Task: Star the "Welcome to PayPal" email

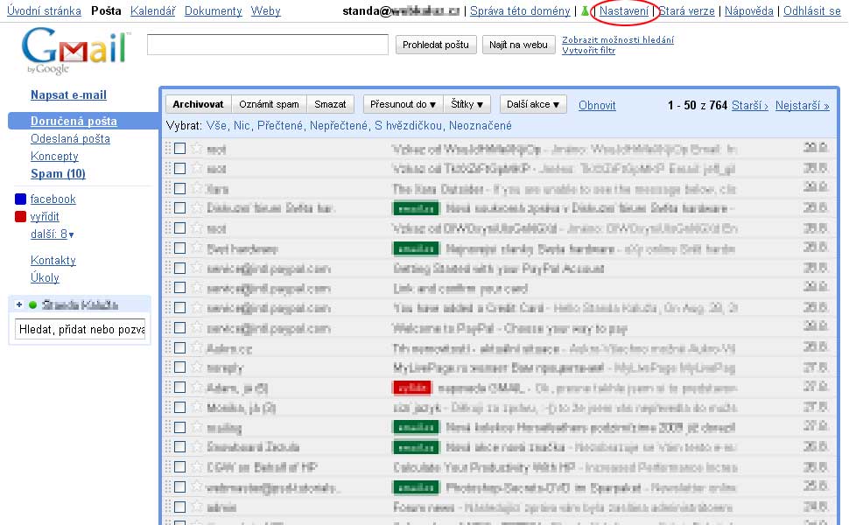Action: [197, 327]
